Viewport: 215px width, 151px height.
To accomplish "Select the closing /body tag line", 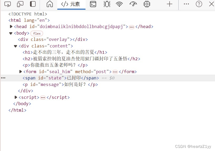I will coord(22,104).
